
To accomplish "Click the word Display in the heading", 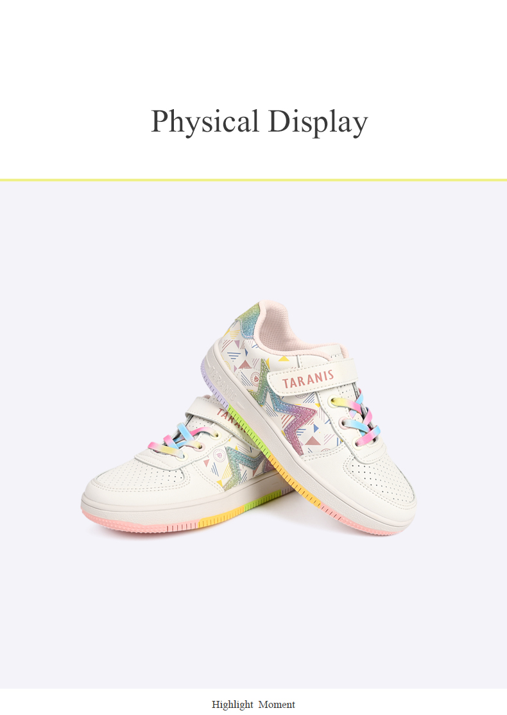I will tap(318, 122).
